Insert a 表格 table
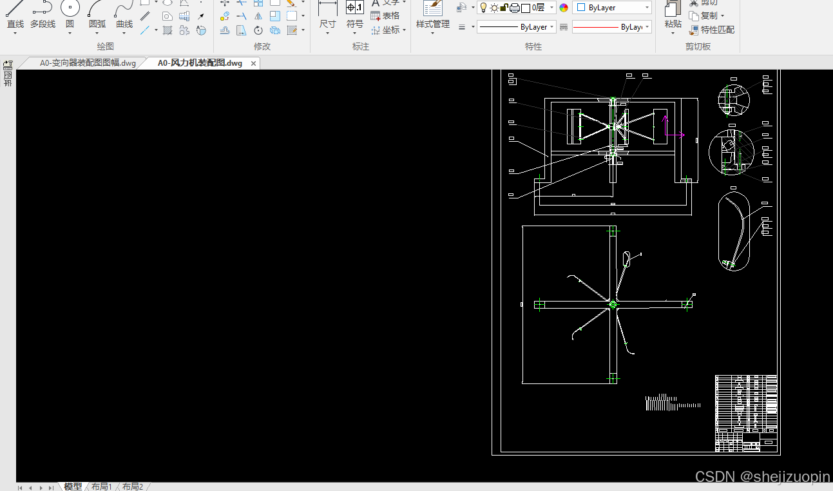This screenshot has width=833, height=491. click(x=385, y=15)
